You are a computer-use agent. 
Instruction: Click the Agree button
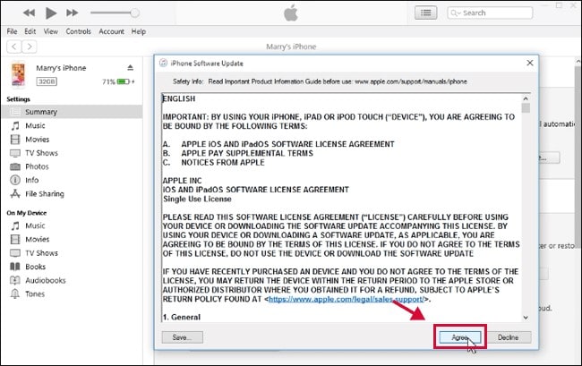pos(460,337)
